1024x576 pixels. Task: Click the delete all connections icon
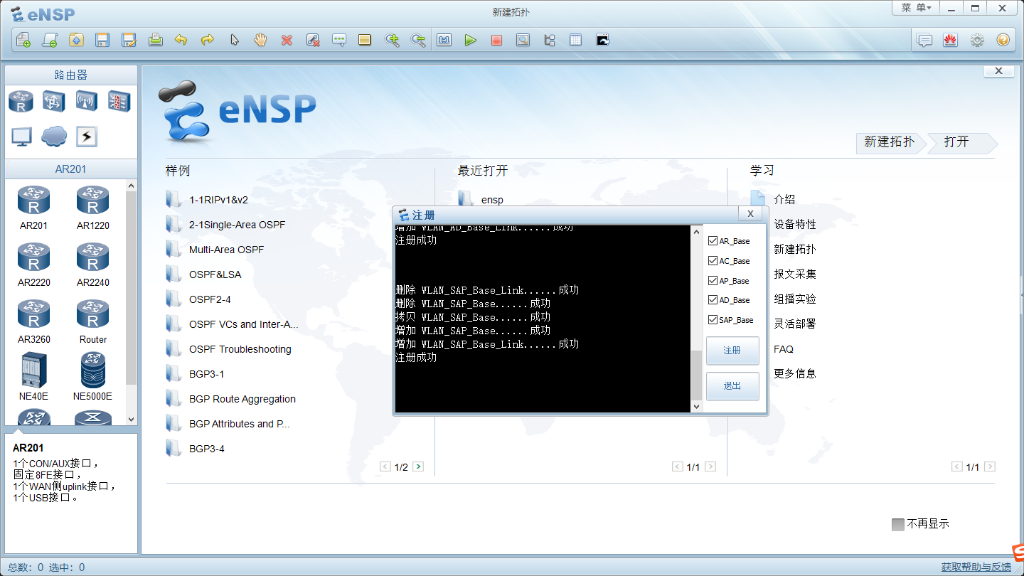313,40
